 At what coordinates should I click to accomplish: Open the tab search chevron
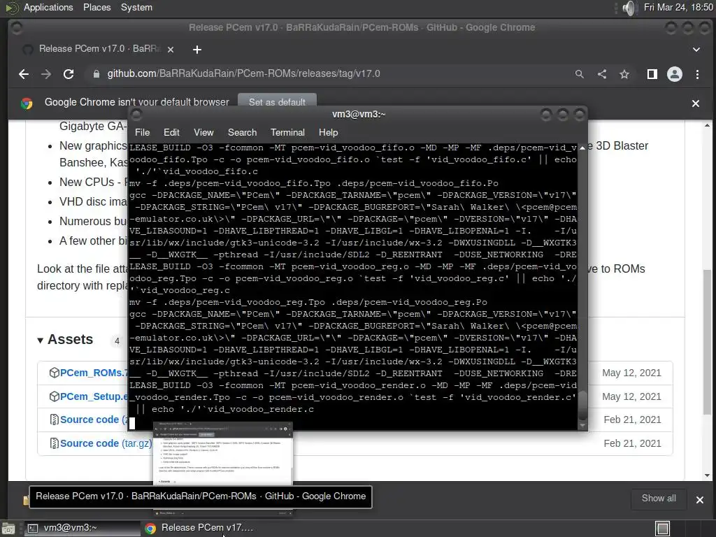click(696, 50)
